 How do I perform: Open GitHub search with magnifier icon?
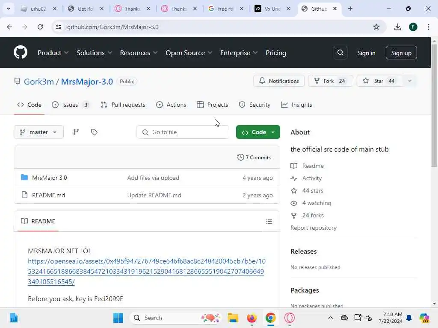[x=340, y=53]
